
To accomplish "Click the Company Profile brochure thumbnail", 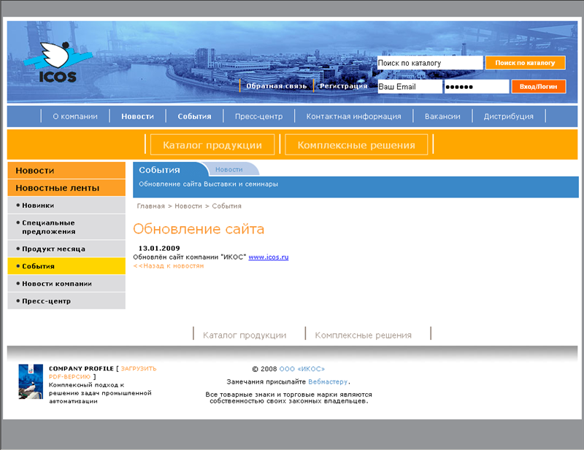I will pos(31,381).
